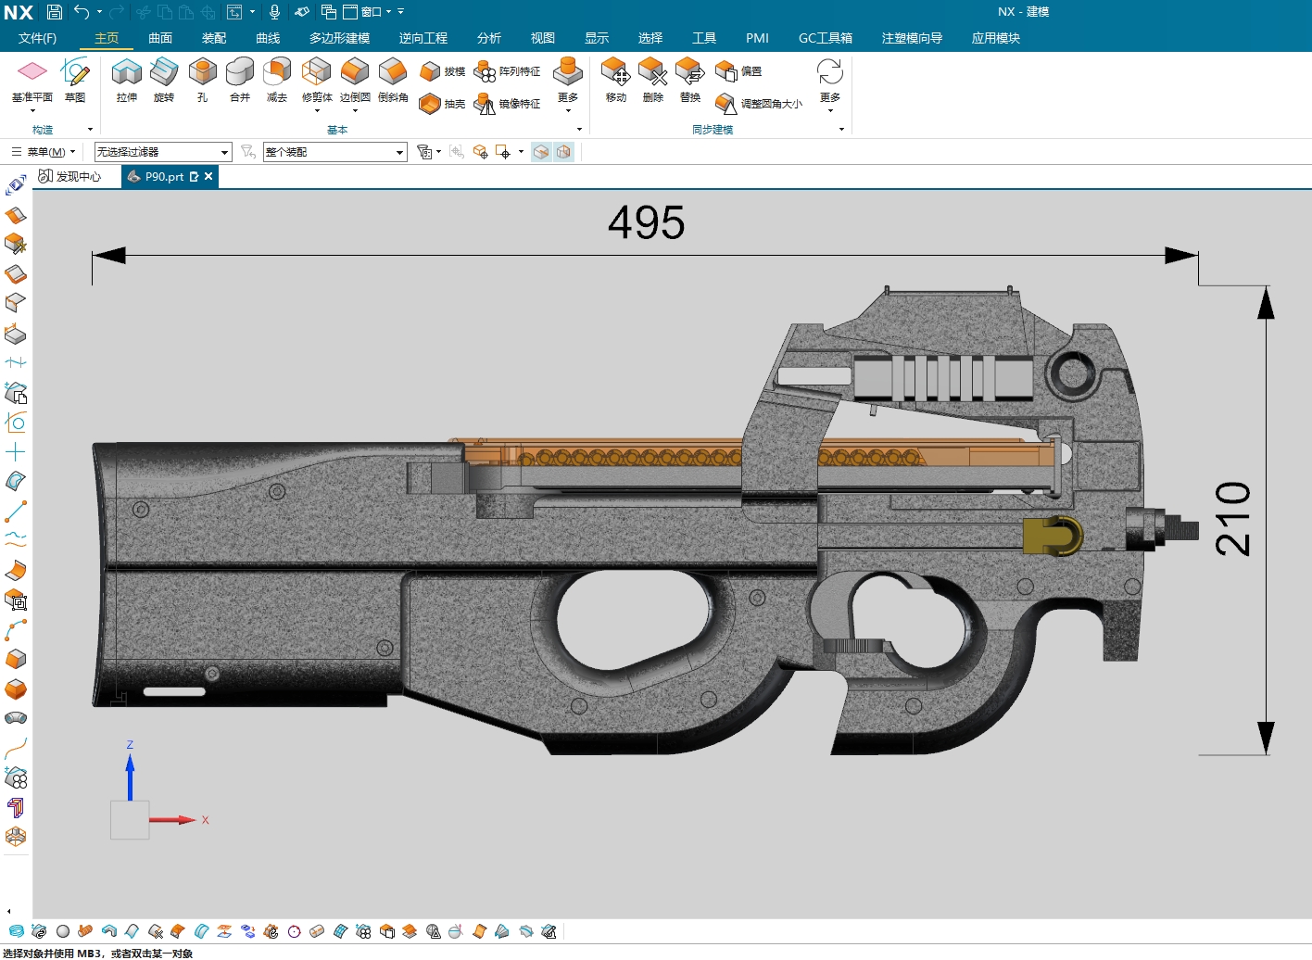
Task: Open the 无选择过滤器 selection filter dropdown
Action: [163, 152]
